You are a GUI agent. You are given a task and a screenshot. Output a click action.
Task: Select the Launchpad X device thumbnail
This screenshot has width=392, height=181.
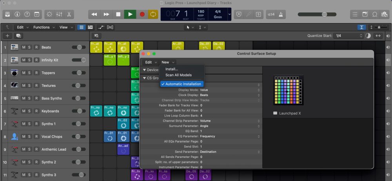click(x=289, y=90)
